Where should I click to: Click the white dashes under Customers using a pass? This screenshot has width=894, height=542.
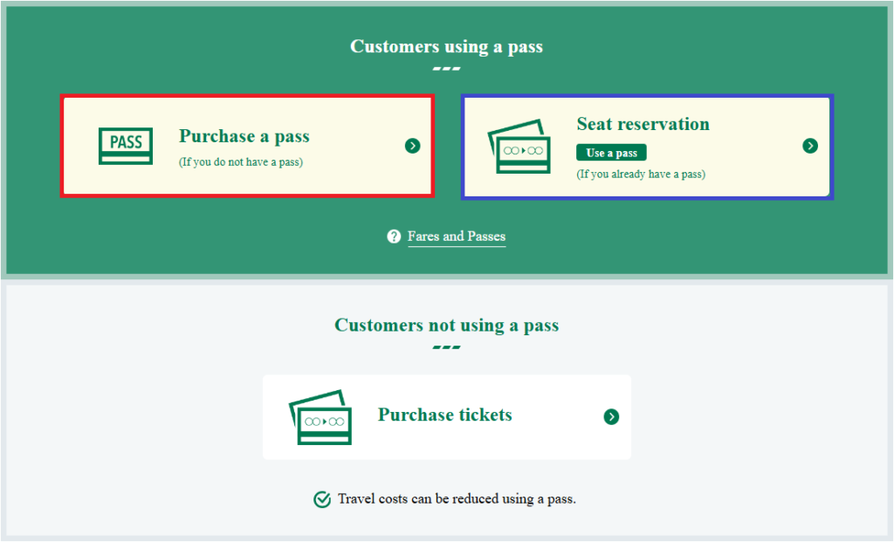click(446, 69)
